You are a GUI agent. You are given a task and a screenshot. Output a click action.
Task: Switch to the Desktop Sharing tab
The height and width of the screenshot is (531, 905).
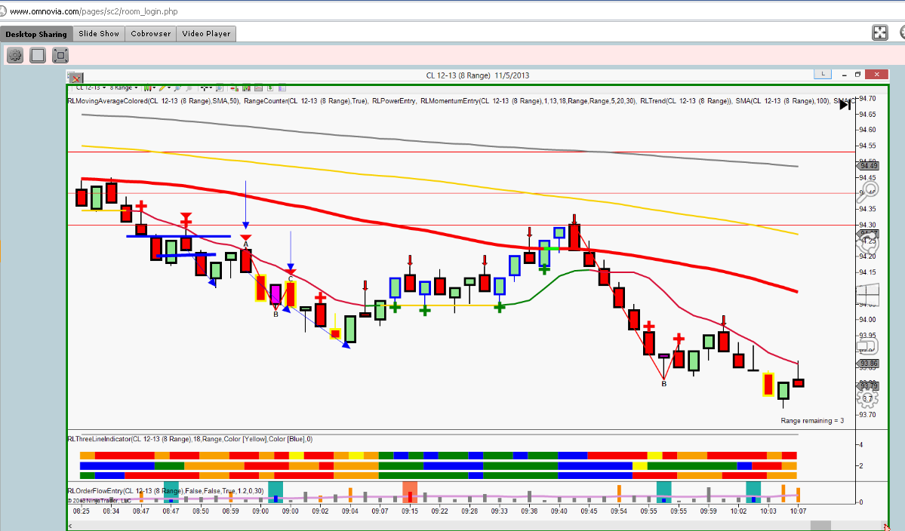[x=36, y=34]
